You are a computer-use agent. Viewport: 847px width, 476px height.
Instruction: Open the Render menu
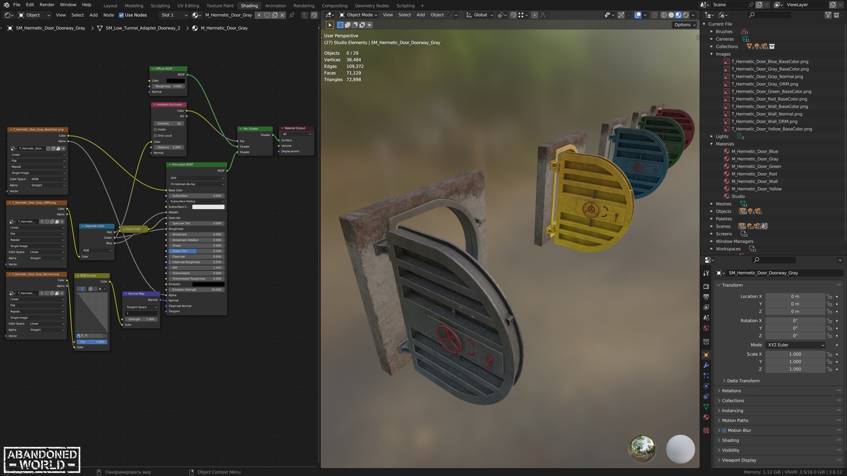47,5
